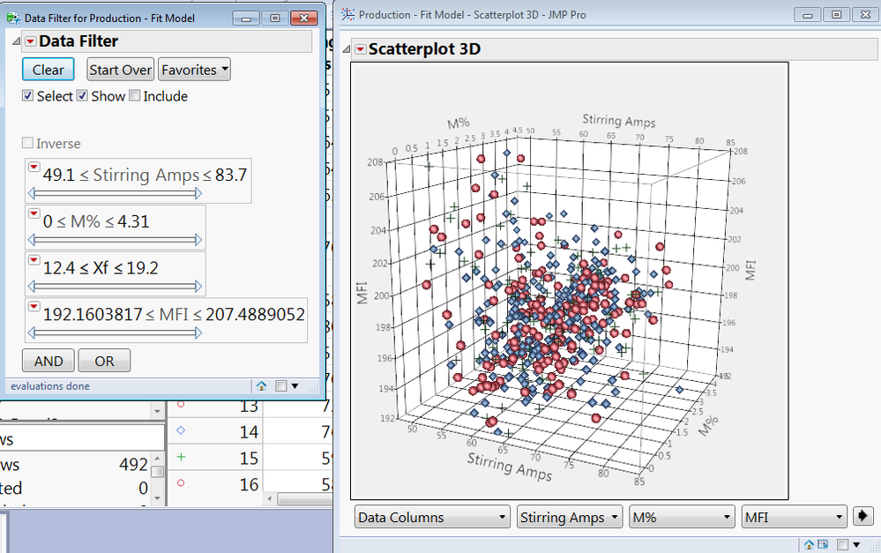
Task: Select row 14 in the data table
Action: 249,431
